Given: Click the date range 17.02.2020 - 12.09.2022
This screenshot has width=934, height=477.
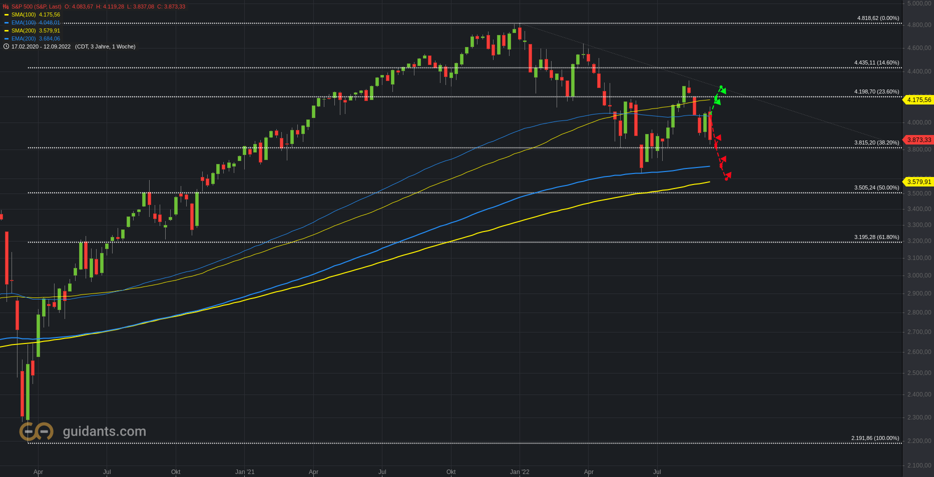Looking at the screenshot, I should coord(41,46).
